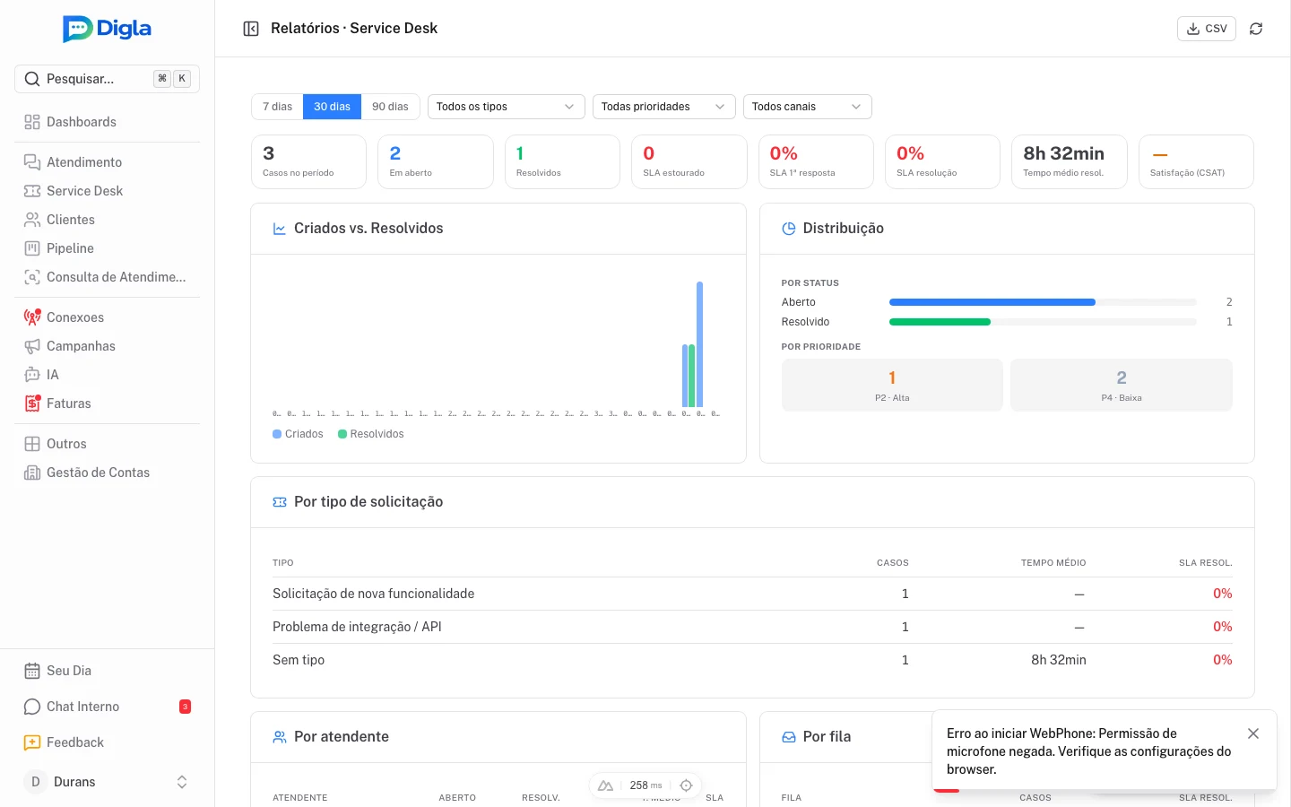Click the Digla logo
The width and height of the screenshot is (1291, 807).
[107, 29]
